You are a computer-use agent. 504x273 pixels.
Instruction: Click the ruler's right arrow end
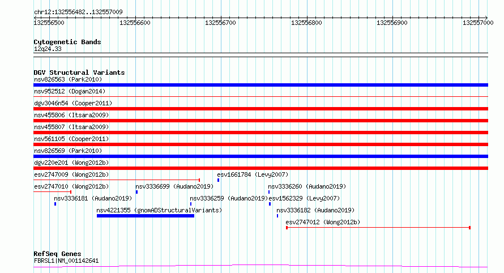pos(486,18)
